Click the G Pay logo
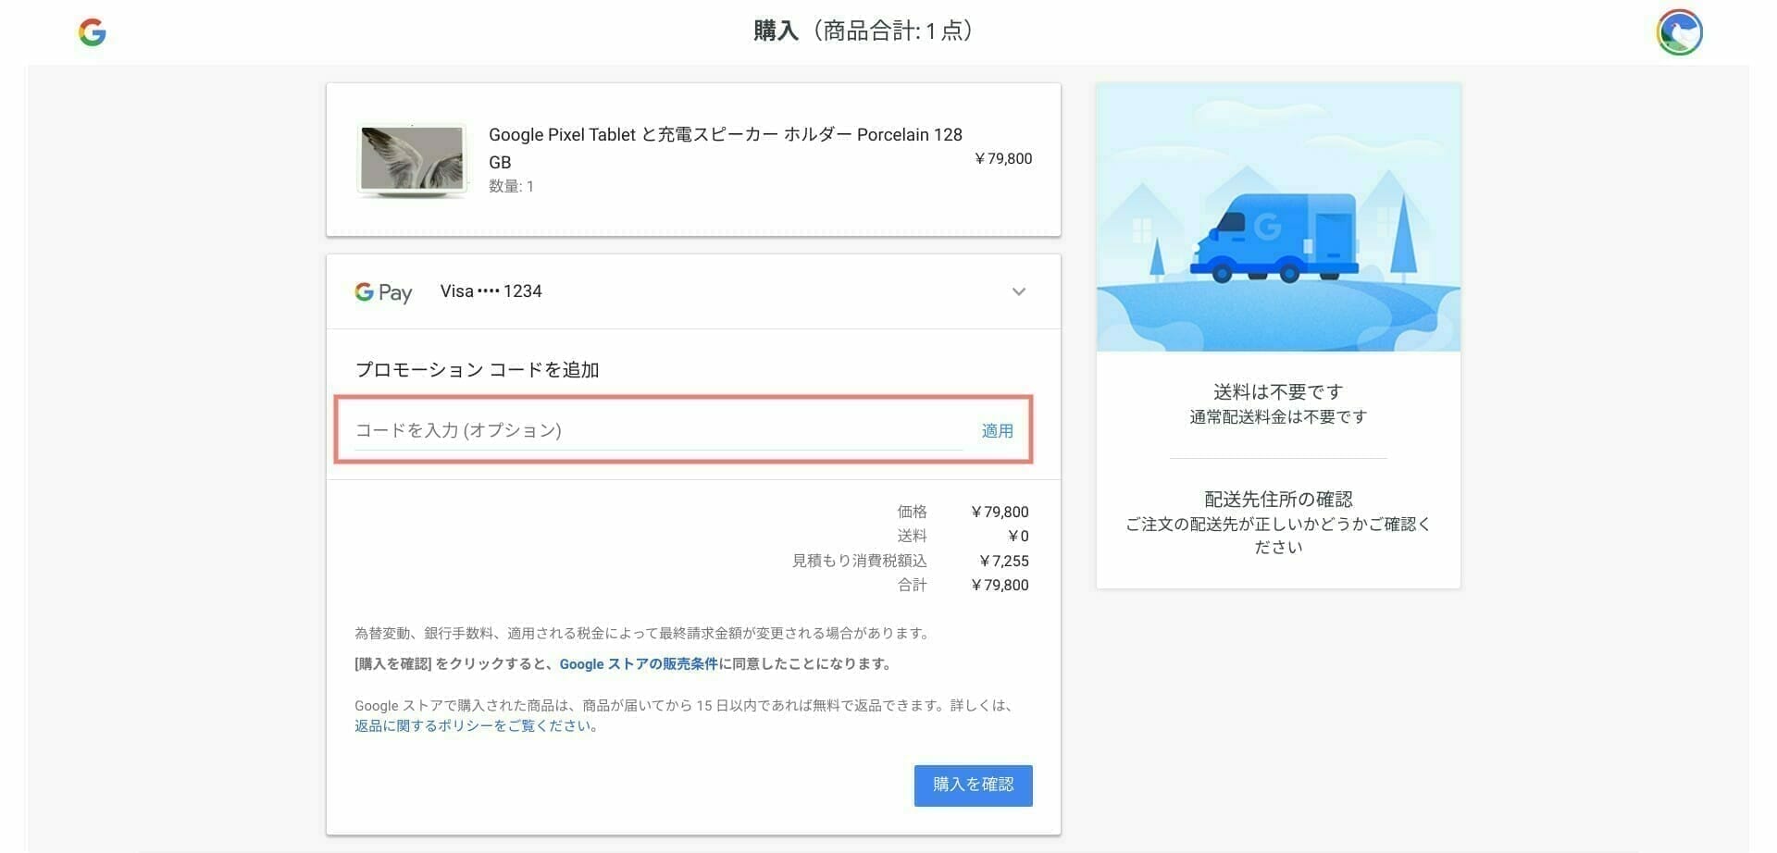 (x=383, y=292)
